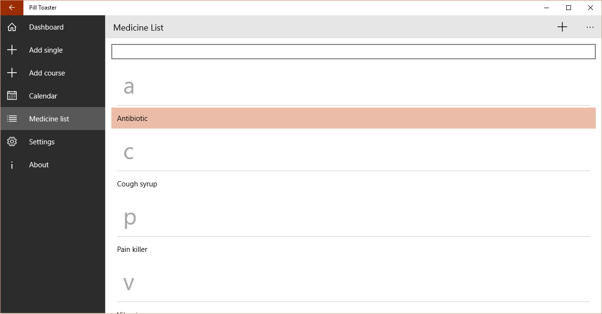Open the Settings gear icon

pyautogui.click(x=12, y=142)
